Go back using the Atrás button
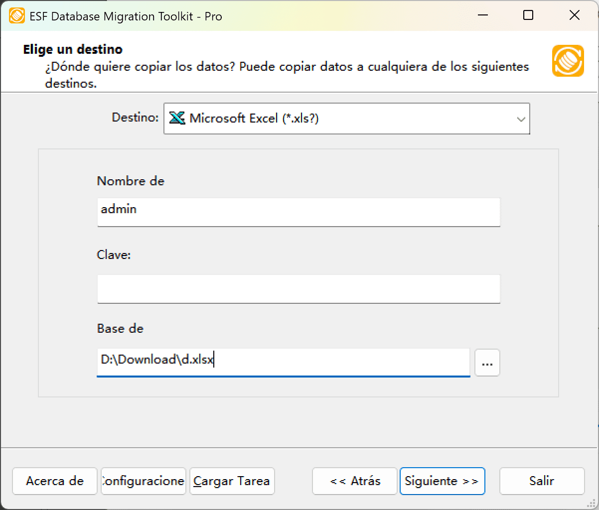Image resolution: width=599 pixels, height=510 pixels. click(x=354, y=481)
